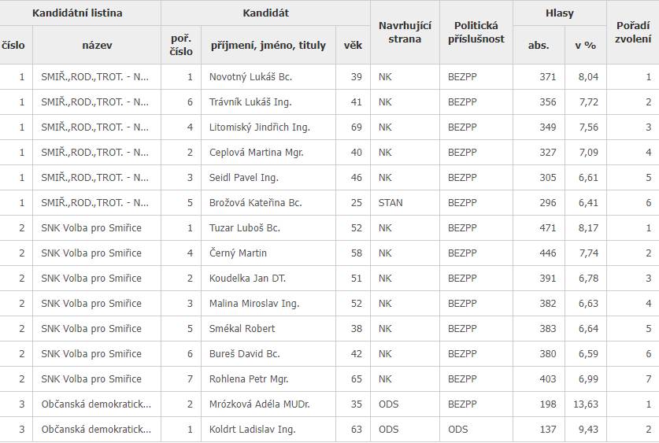Click the 'název' column header
The image size is (659, 443).
point(97,45)
